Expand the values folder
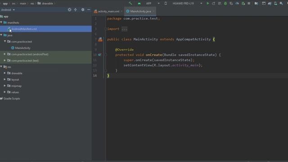 5,92
